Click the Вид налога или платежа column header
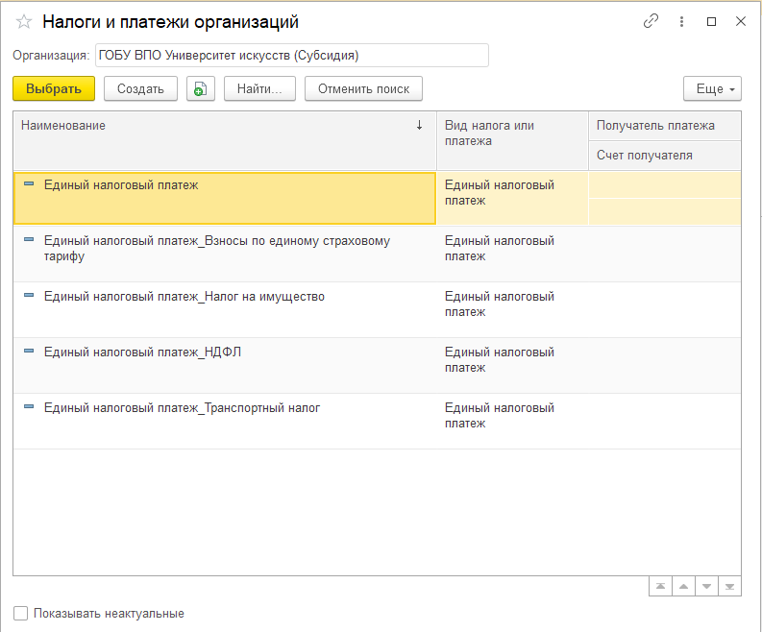762x632 pixels. point(513,141)
